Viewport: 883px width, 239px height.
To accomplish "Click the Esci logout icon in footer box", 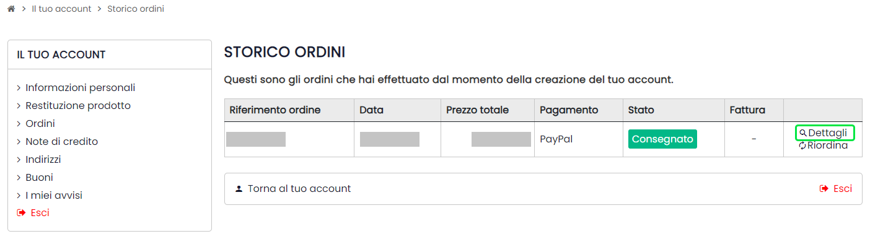I will [x=824, y=189].
